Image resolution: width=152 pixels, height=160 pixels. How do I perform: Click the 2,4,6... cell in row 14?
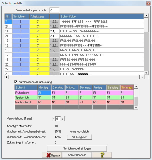pos(54,31)
